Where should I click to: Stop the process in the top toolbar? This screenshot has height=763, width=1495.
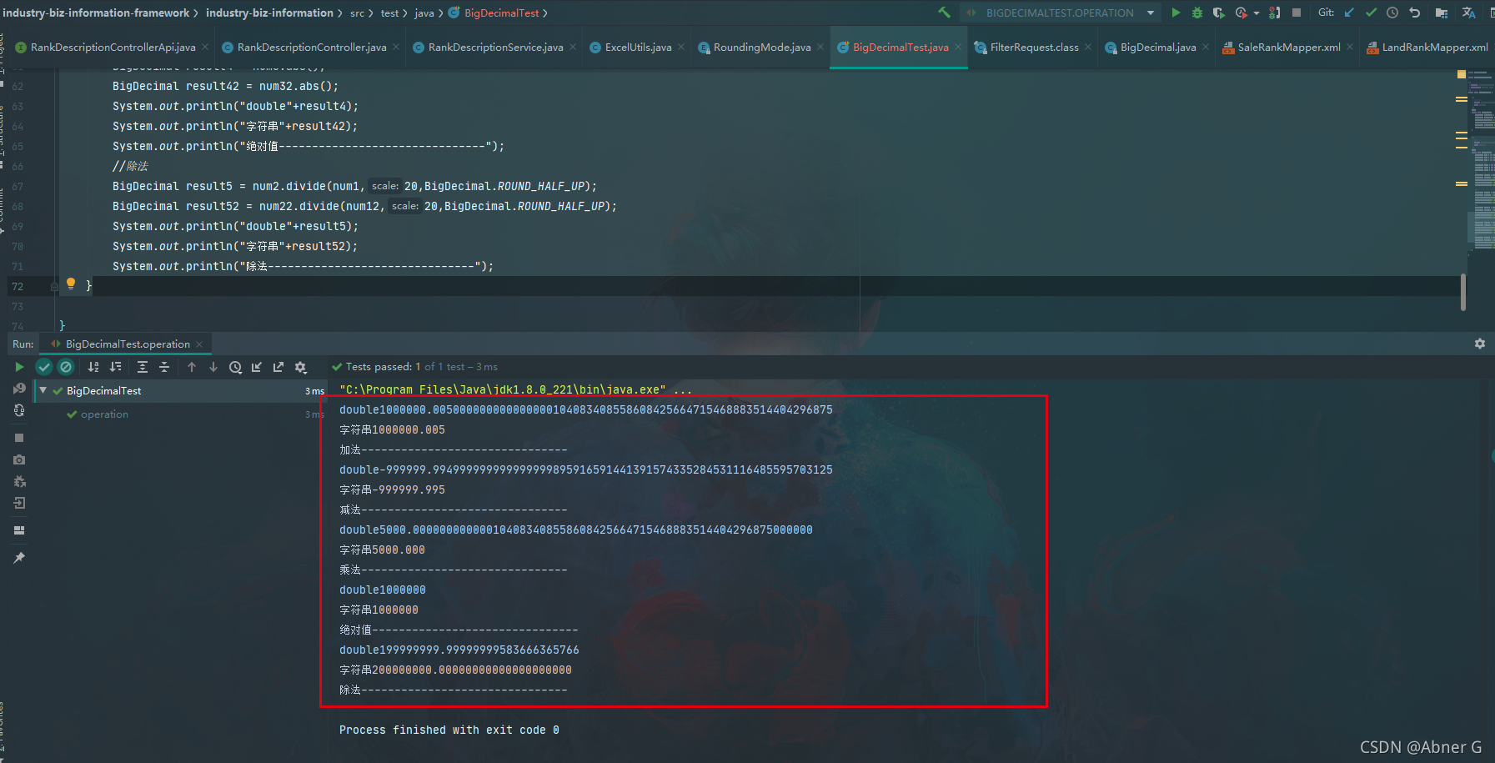tap(1297, 13)
